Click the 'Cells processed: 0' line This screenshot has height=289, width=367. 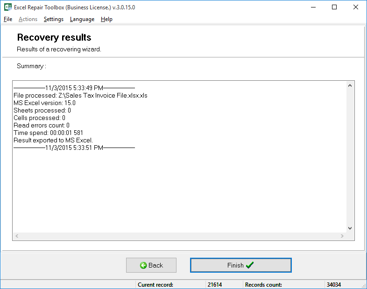click(39, 118)
